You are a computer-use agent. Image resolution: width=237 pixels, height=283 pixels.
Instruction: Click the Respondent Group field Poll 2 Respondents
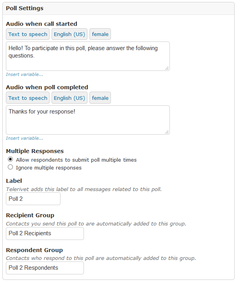[x=45, y=268]
